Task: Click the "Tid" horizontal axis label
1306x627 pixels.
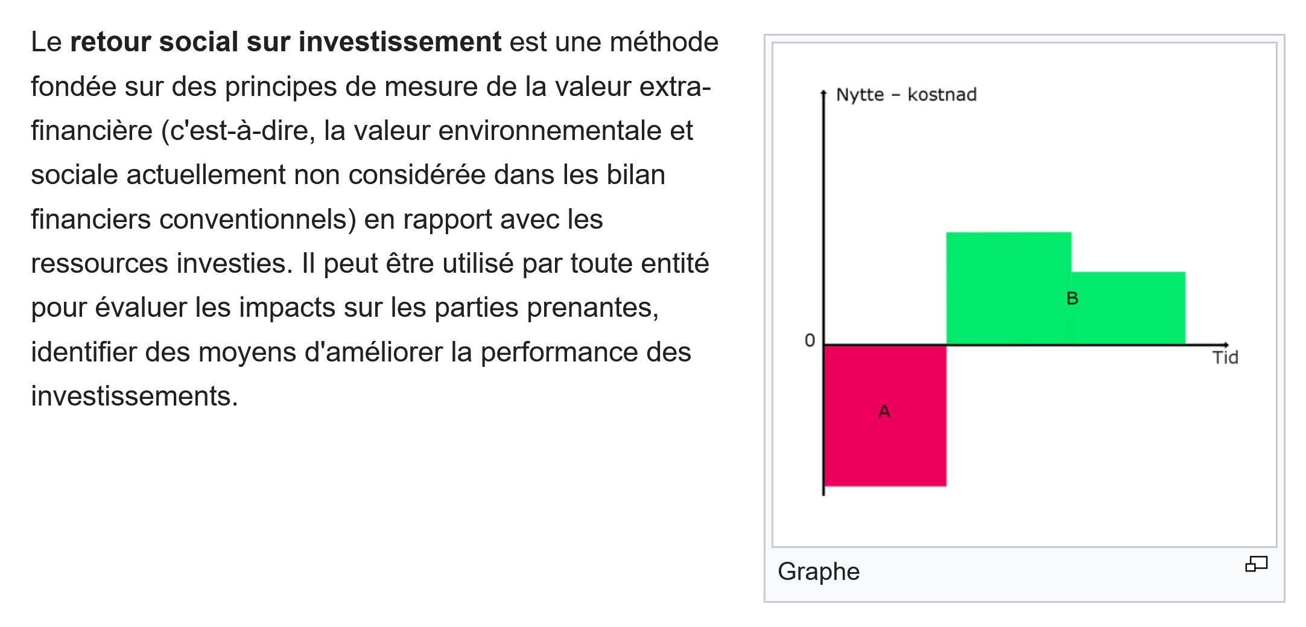Action: pos(1225,358)
